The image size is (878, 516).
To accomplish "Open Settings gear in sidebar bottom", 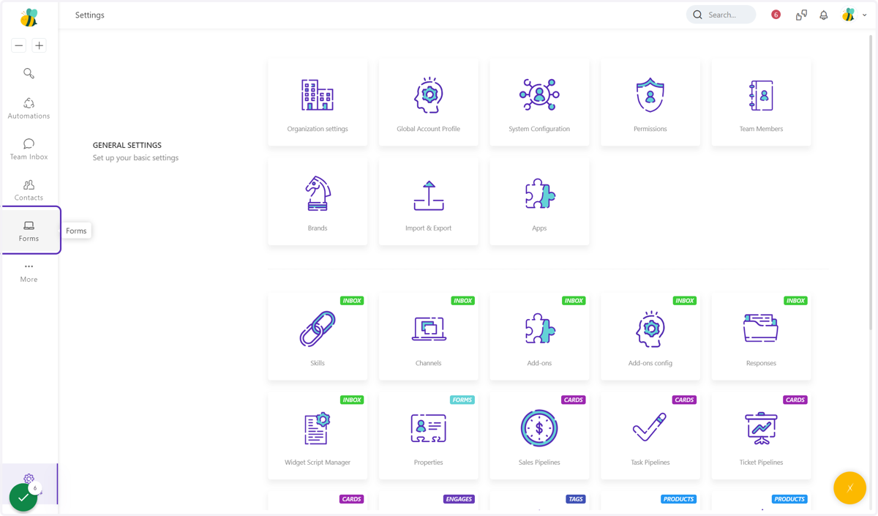I will pyautogui.click(x=29, y=479).
